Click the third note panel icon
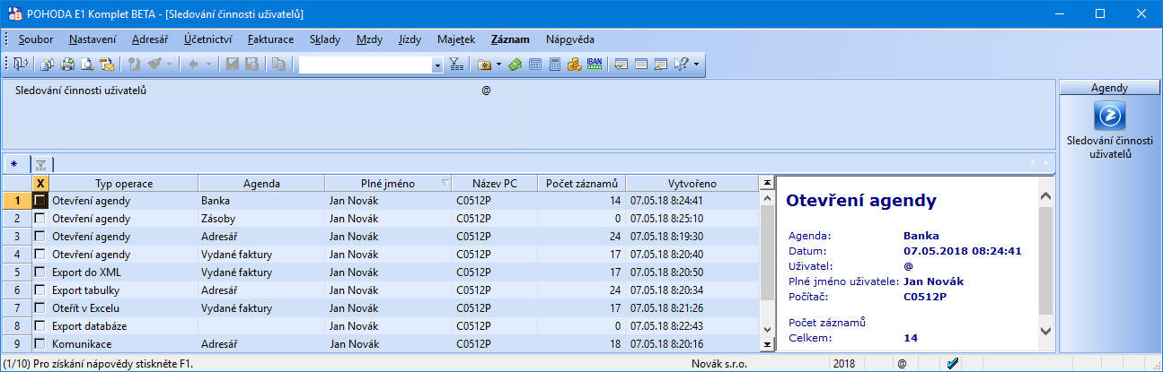The width and height of the screenshot is (1163, 372). pyautogui.click(x=661, y=65)
